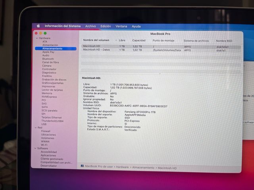This screenshot has height=190, width=254.
Task: Click MacBook Pro de user in path bar
Action: pos(99,166)
